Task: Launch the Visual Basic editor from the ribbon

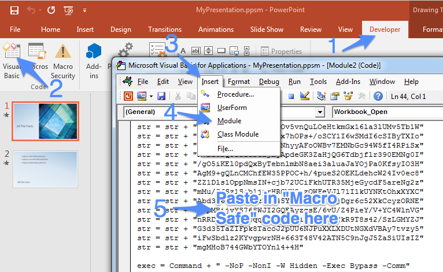Action: click(x=12, y=61)
